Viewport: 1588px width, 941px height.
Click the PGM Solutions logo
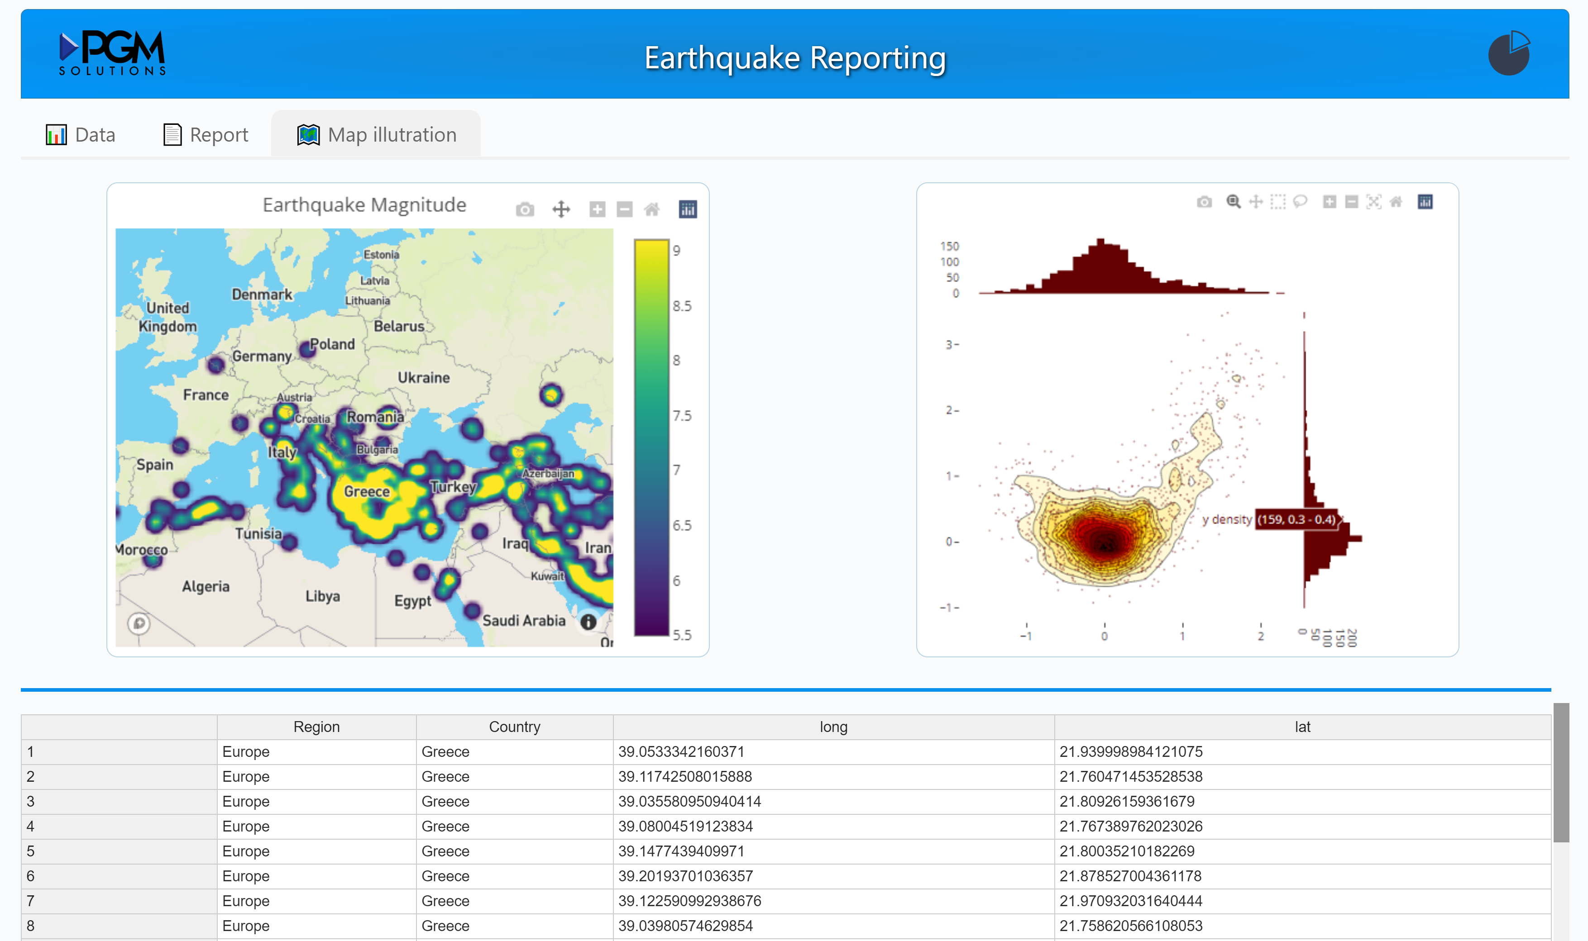[112, 54]
